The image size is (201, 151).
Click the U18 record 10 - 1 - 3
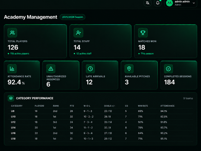click(88, 139)
